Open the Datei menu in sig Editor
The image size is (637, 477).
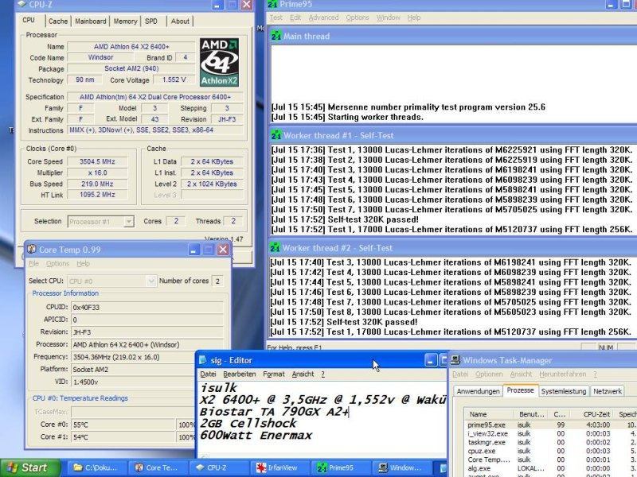pyautogui.click(x=208, y=374)
